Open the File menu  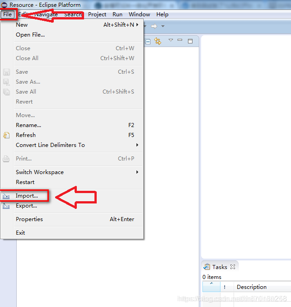(7, 14)
